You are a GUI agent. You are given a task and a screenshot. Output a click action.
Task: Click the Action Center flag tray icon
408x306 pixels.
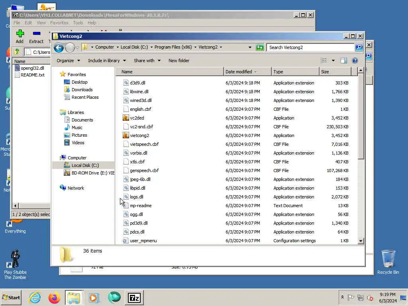351,297
